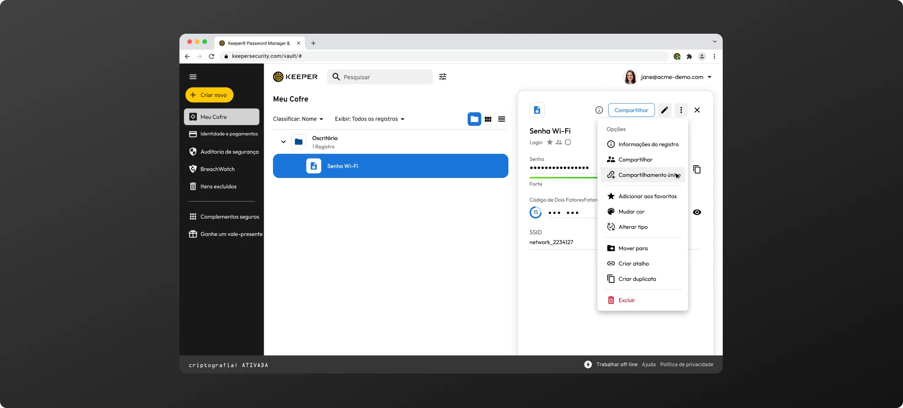Screen dimensions: 903x408
Task: Click Trabalhar off-line in footer
Action: [x=617, y=365]
